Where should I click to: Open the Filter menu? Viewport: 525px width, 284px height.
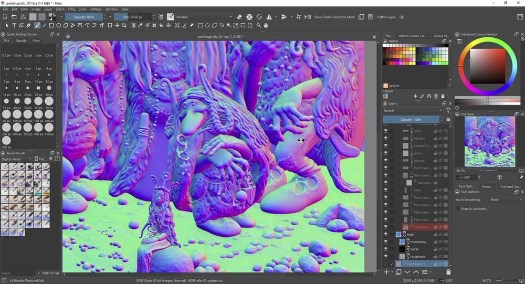pos(71,9)
